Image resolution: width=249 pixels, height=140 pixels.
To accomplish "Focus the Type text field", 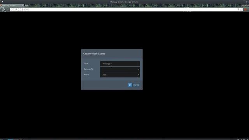I will click(x=120, y=64).
